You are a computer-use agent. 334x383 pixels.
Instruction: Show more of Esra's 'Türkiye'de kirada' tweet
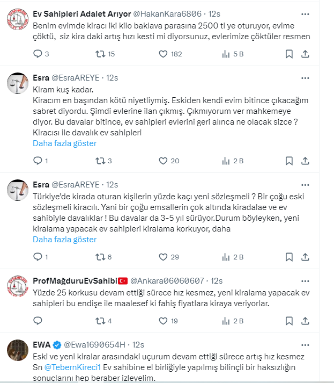pos(65,240)
